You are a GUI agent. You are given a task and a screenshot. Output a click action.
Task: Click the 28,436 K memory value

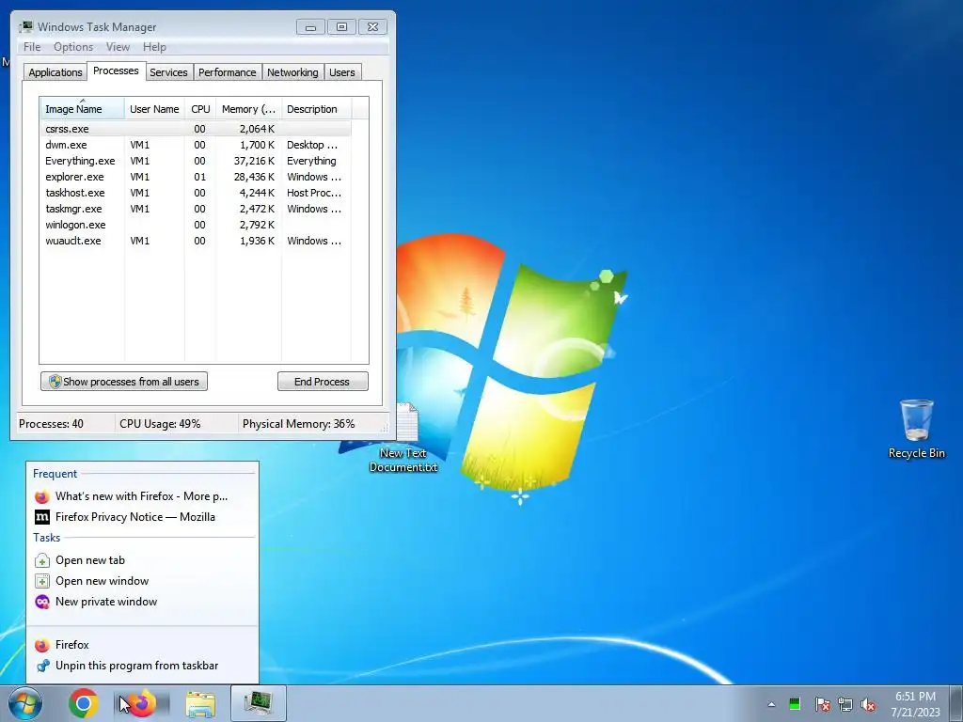254,177
